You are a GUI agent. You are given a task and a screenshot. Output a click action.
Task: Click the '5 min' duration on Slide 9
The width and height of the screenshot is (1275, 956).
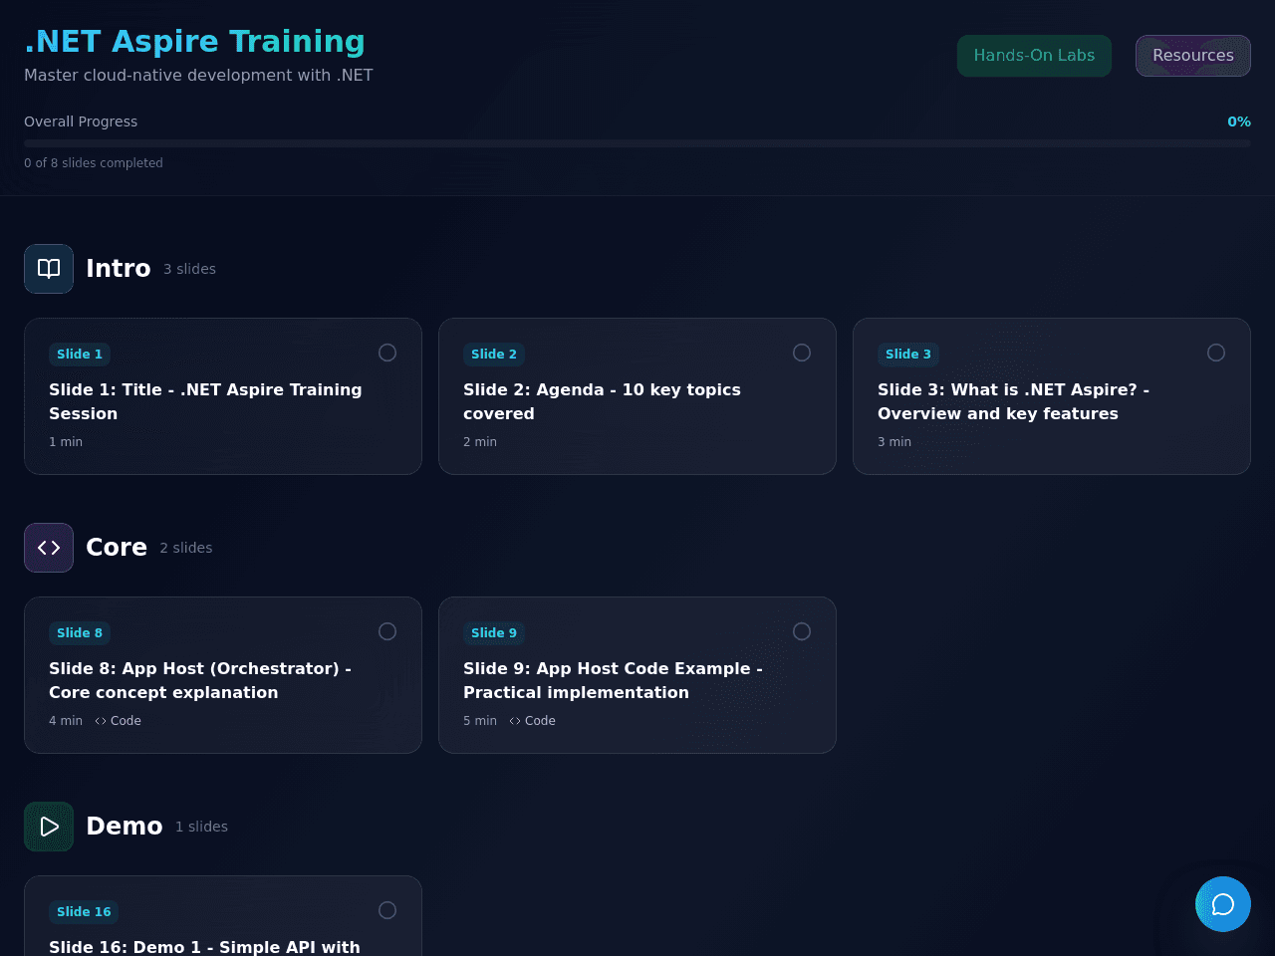tap(480, 721)
